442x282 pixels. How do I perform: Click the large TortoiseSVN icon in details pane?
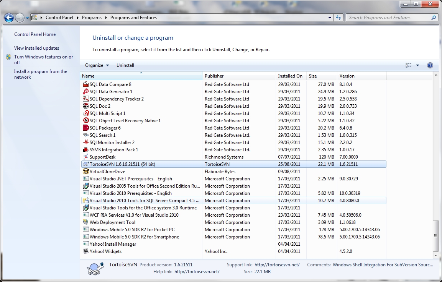click(95, 269)
